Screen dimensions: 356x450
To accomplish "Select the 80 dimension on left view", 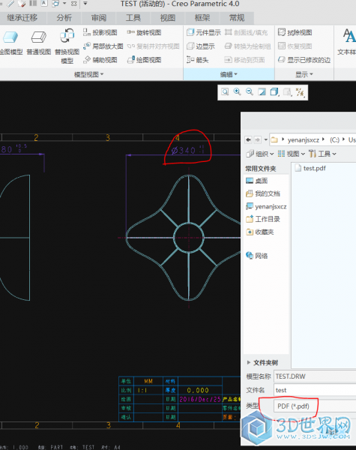I will 13,148.
